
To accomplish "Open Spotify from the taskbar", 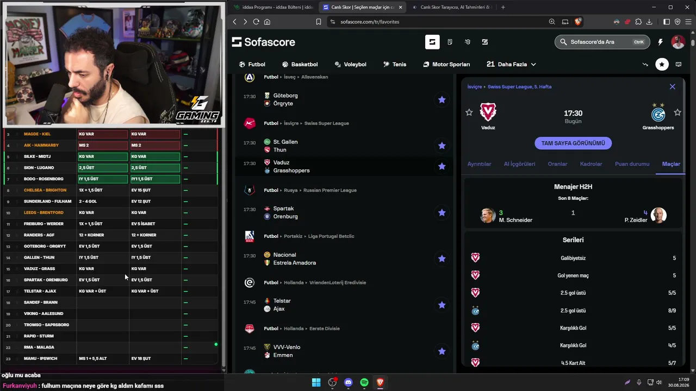I will (x=364, y=382).
